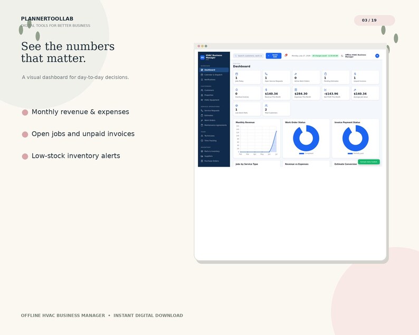The height and width of the screenshot is (335, 419).
Task: Click the HVAC Business Manager logo
Action: (x=202, y=57)
